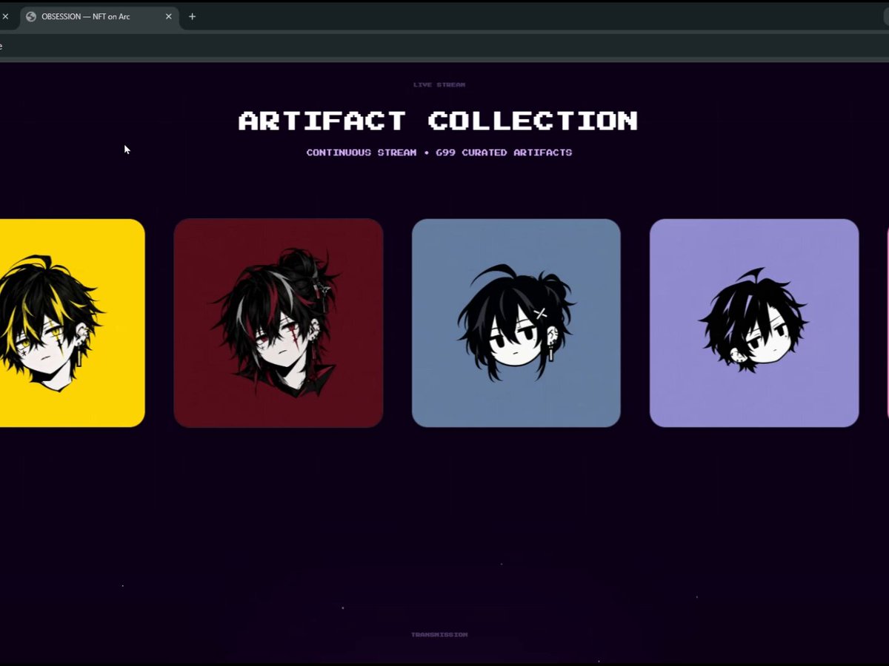Open the dark red background artifact card
Screen dimensions: 889x666
[279, 323]
